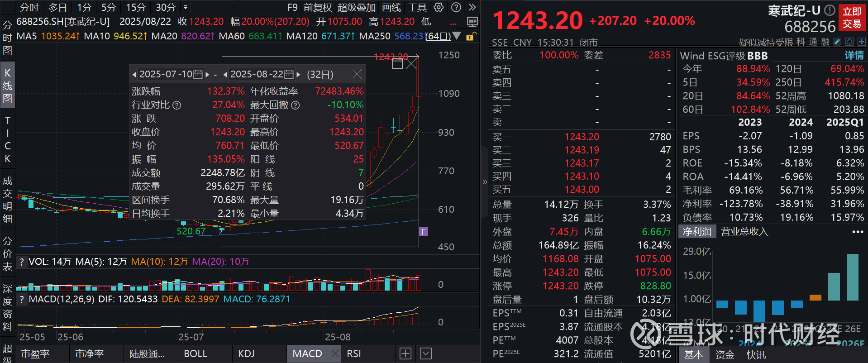Close MACD indicator tab X
The height and width of the screenshot is (363, 868).
point(335,353)
